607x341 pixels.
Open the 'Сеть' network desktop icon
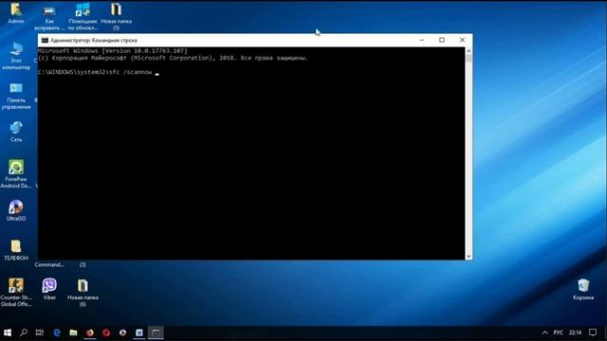[x=16, y=132]
